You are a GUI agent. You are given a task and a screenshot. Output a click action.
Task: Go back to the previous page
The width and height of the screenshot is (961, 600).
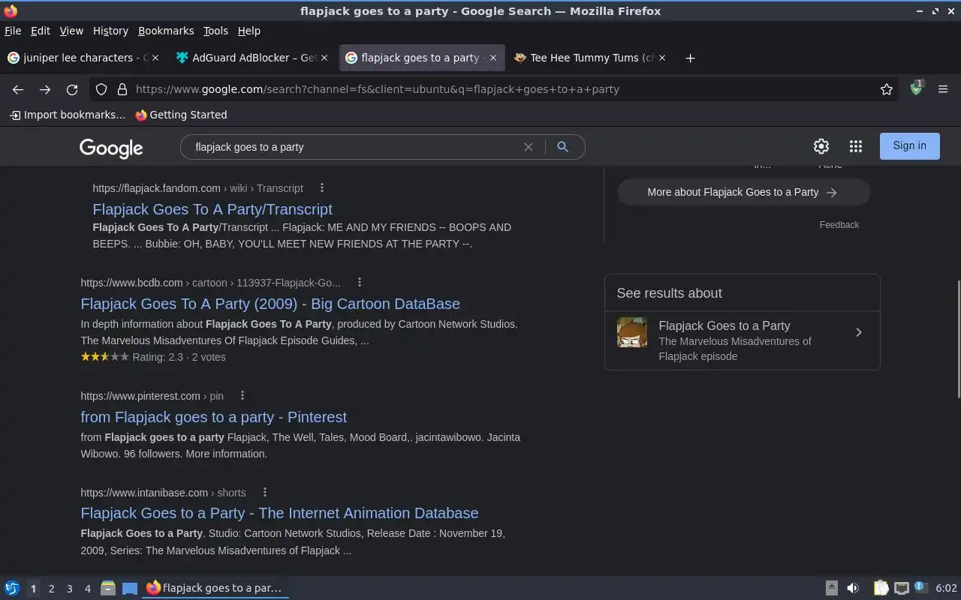pyautogui.click(x=18, y=89)
